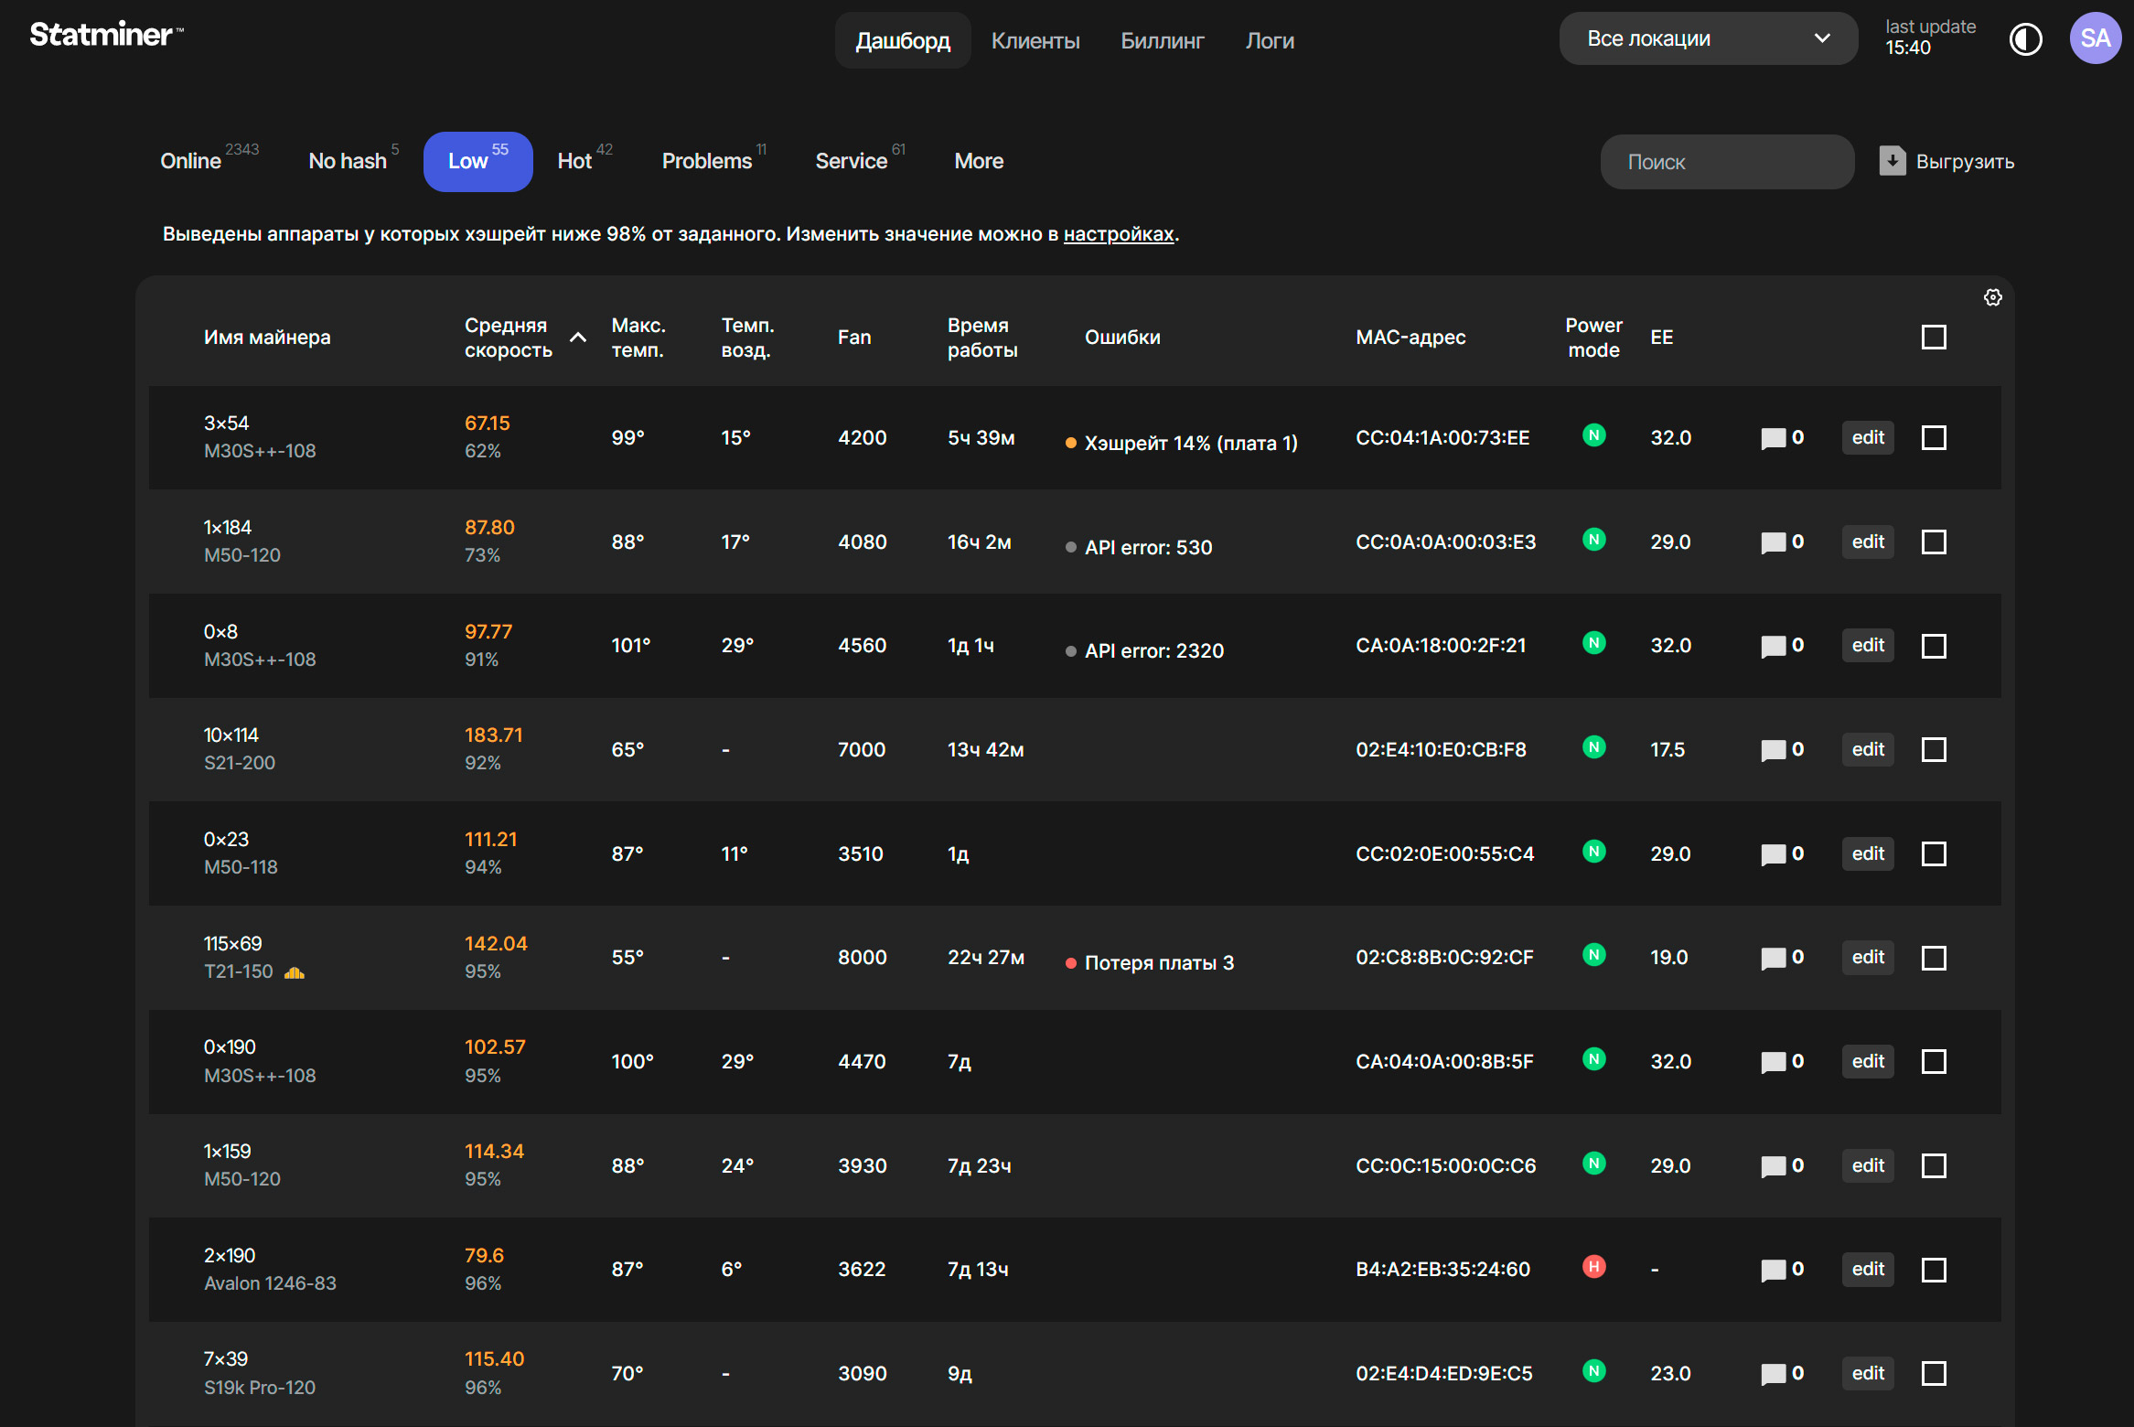
Task: Tick checkbox for miner 7x39
Action: point(1934,1373)
